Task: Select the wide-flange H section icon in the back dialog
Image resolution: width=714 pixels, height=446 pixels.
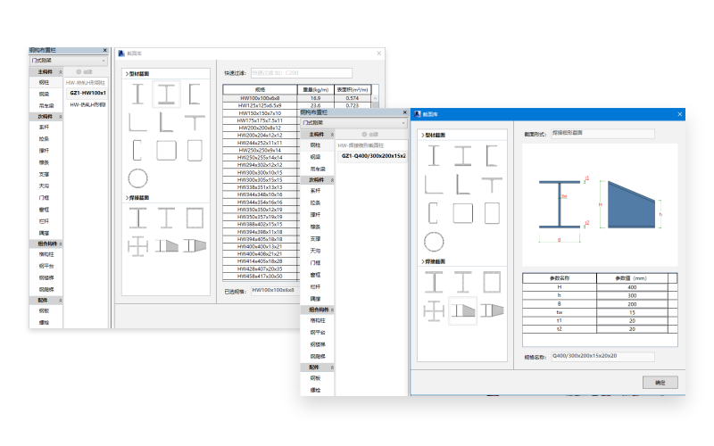Action: (166, 95)
